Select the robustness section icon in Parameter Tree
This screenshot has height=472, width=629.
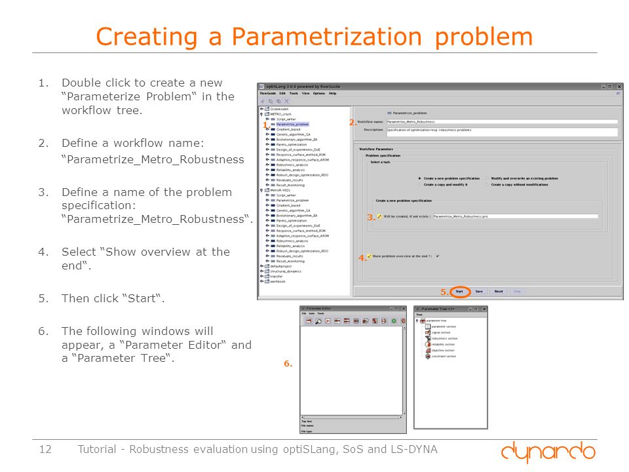coord(428,338)
